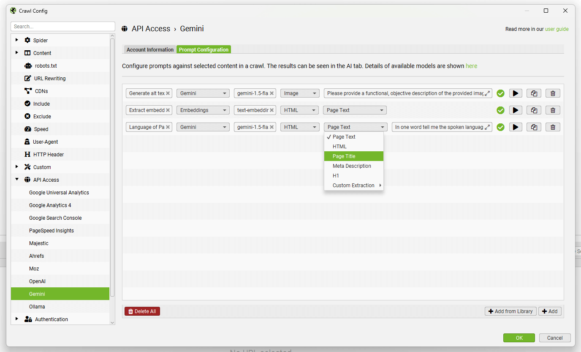Click the green check status of first prompt
581x352 pixels.
coord(500,93)
